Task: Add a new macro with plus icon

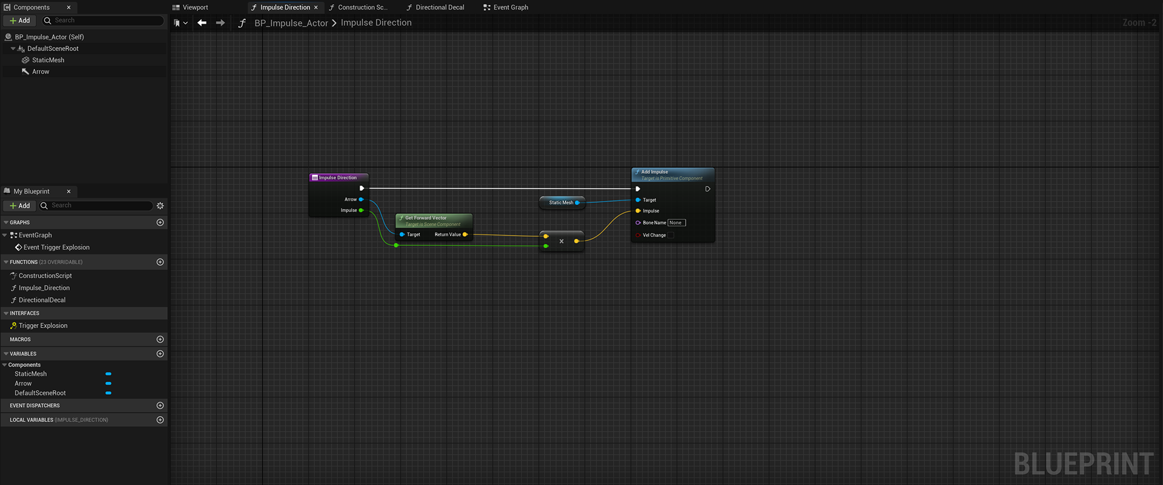Action: pyautogui.click(x=160, y=340)
